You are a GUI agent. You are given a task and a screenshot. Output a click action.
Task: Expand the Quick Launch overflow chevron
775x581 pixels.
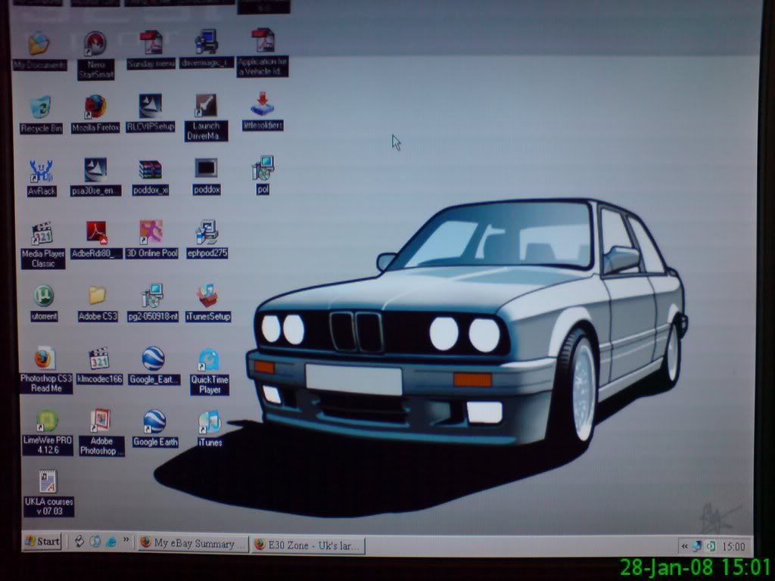(126, 541)
